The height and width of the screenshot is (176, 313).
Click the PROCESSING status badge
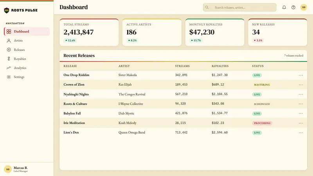(x=262, y=123)
